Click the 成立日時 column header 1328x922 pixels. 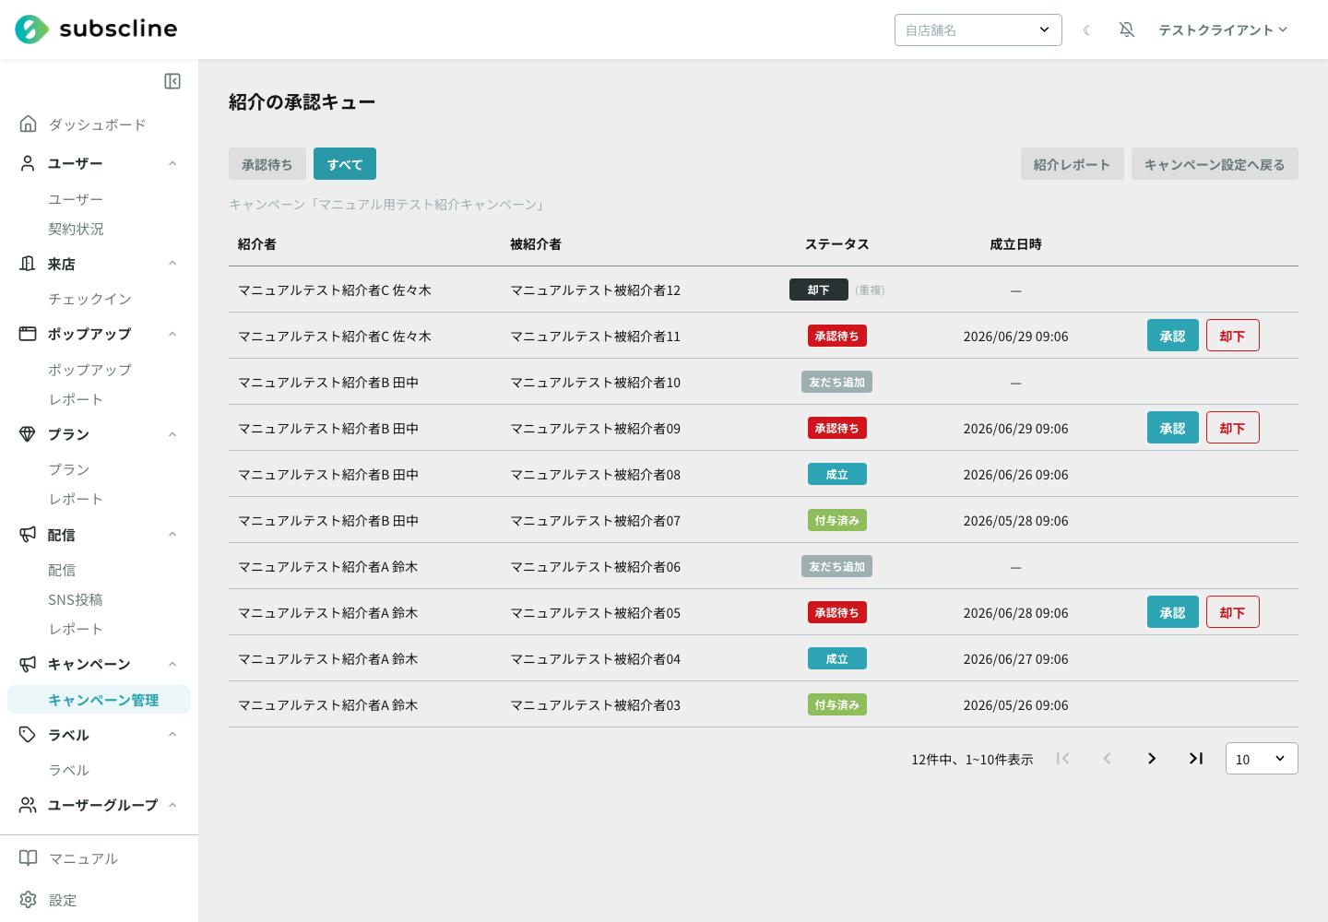point(1016,244)
